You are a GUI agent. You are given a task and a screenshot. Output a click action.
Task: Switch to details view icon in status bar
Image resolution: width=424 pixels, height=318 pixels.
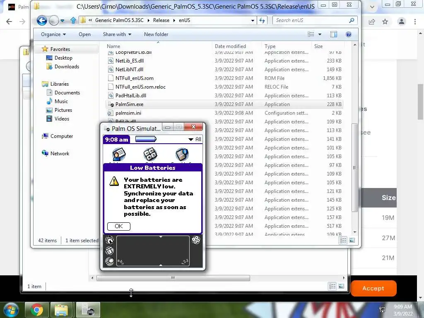pyautogui.click(x=343, y=241)
